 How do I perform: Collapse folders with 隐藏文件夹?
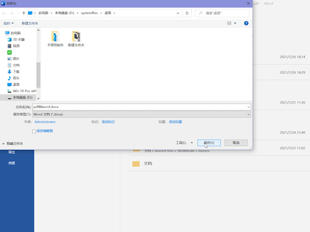(x=14, y=144)
